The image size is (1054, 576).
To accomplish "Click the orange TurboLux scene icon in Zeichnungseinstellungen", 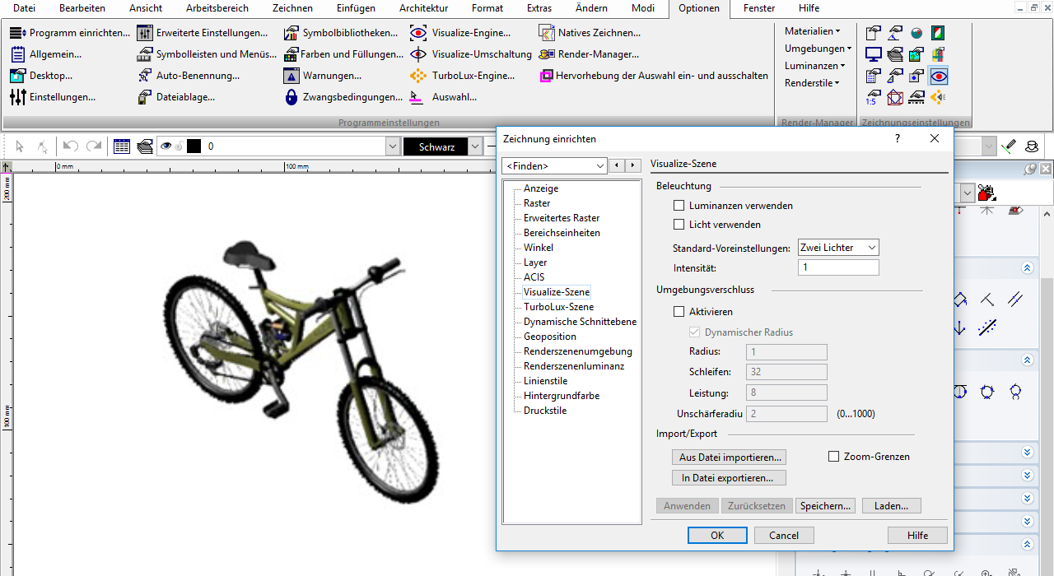I will coord(938,98).
